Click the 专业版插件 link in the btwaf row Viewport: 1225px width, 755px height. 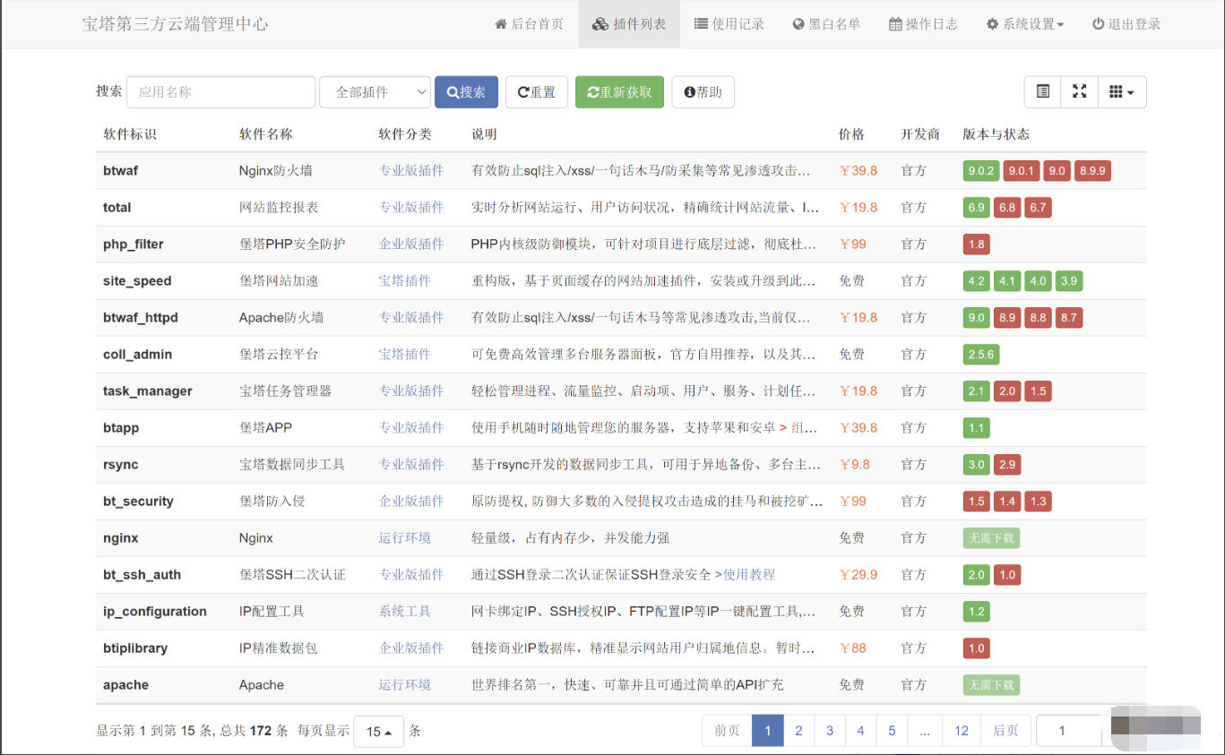click(411, 170)
